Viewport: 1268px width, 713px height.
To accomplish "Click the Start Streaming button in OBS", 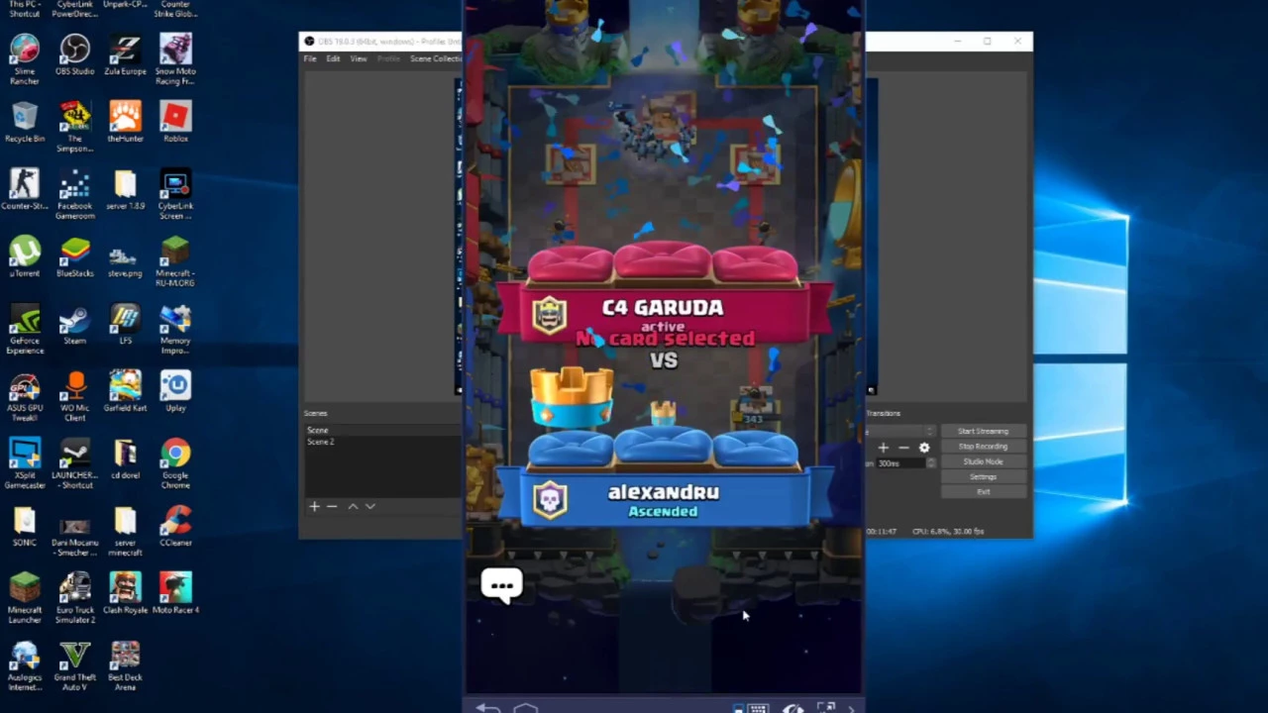I will click(x=983, y=431).
